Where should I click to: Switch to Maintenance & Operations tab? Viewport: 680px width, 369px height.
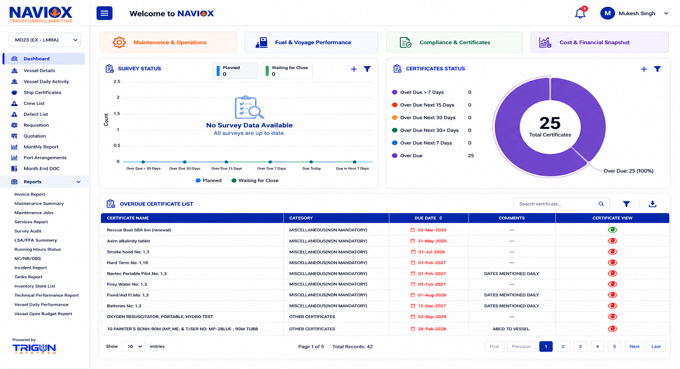168,42
